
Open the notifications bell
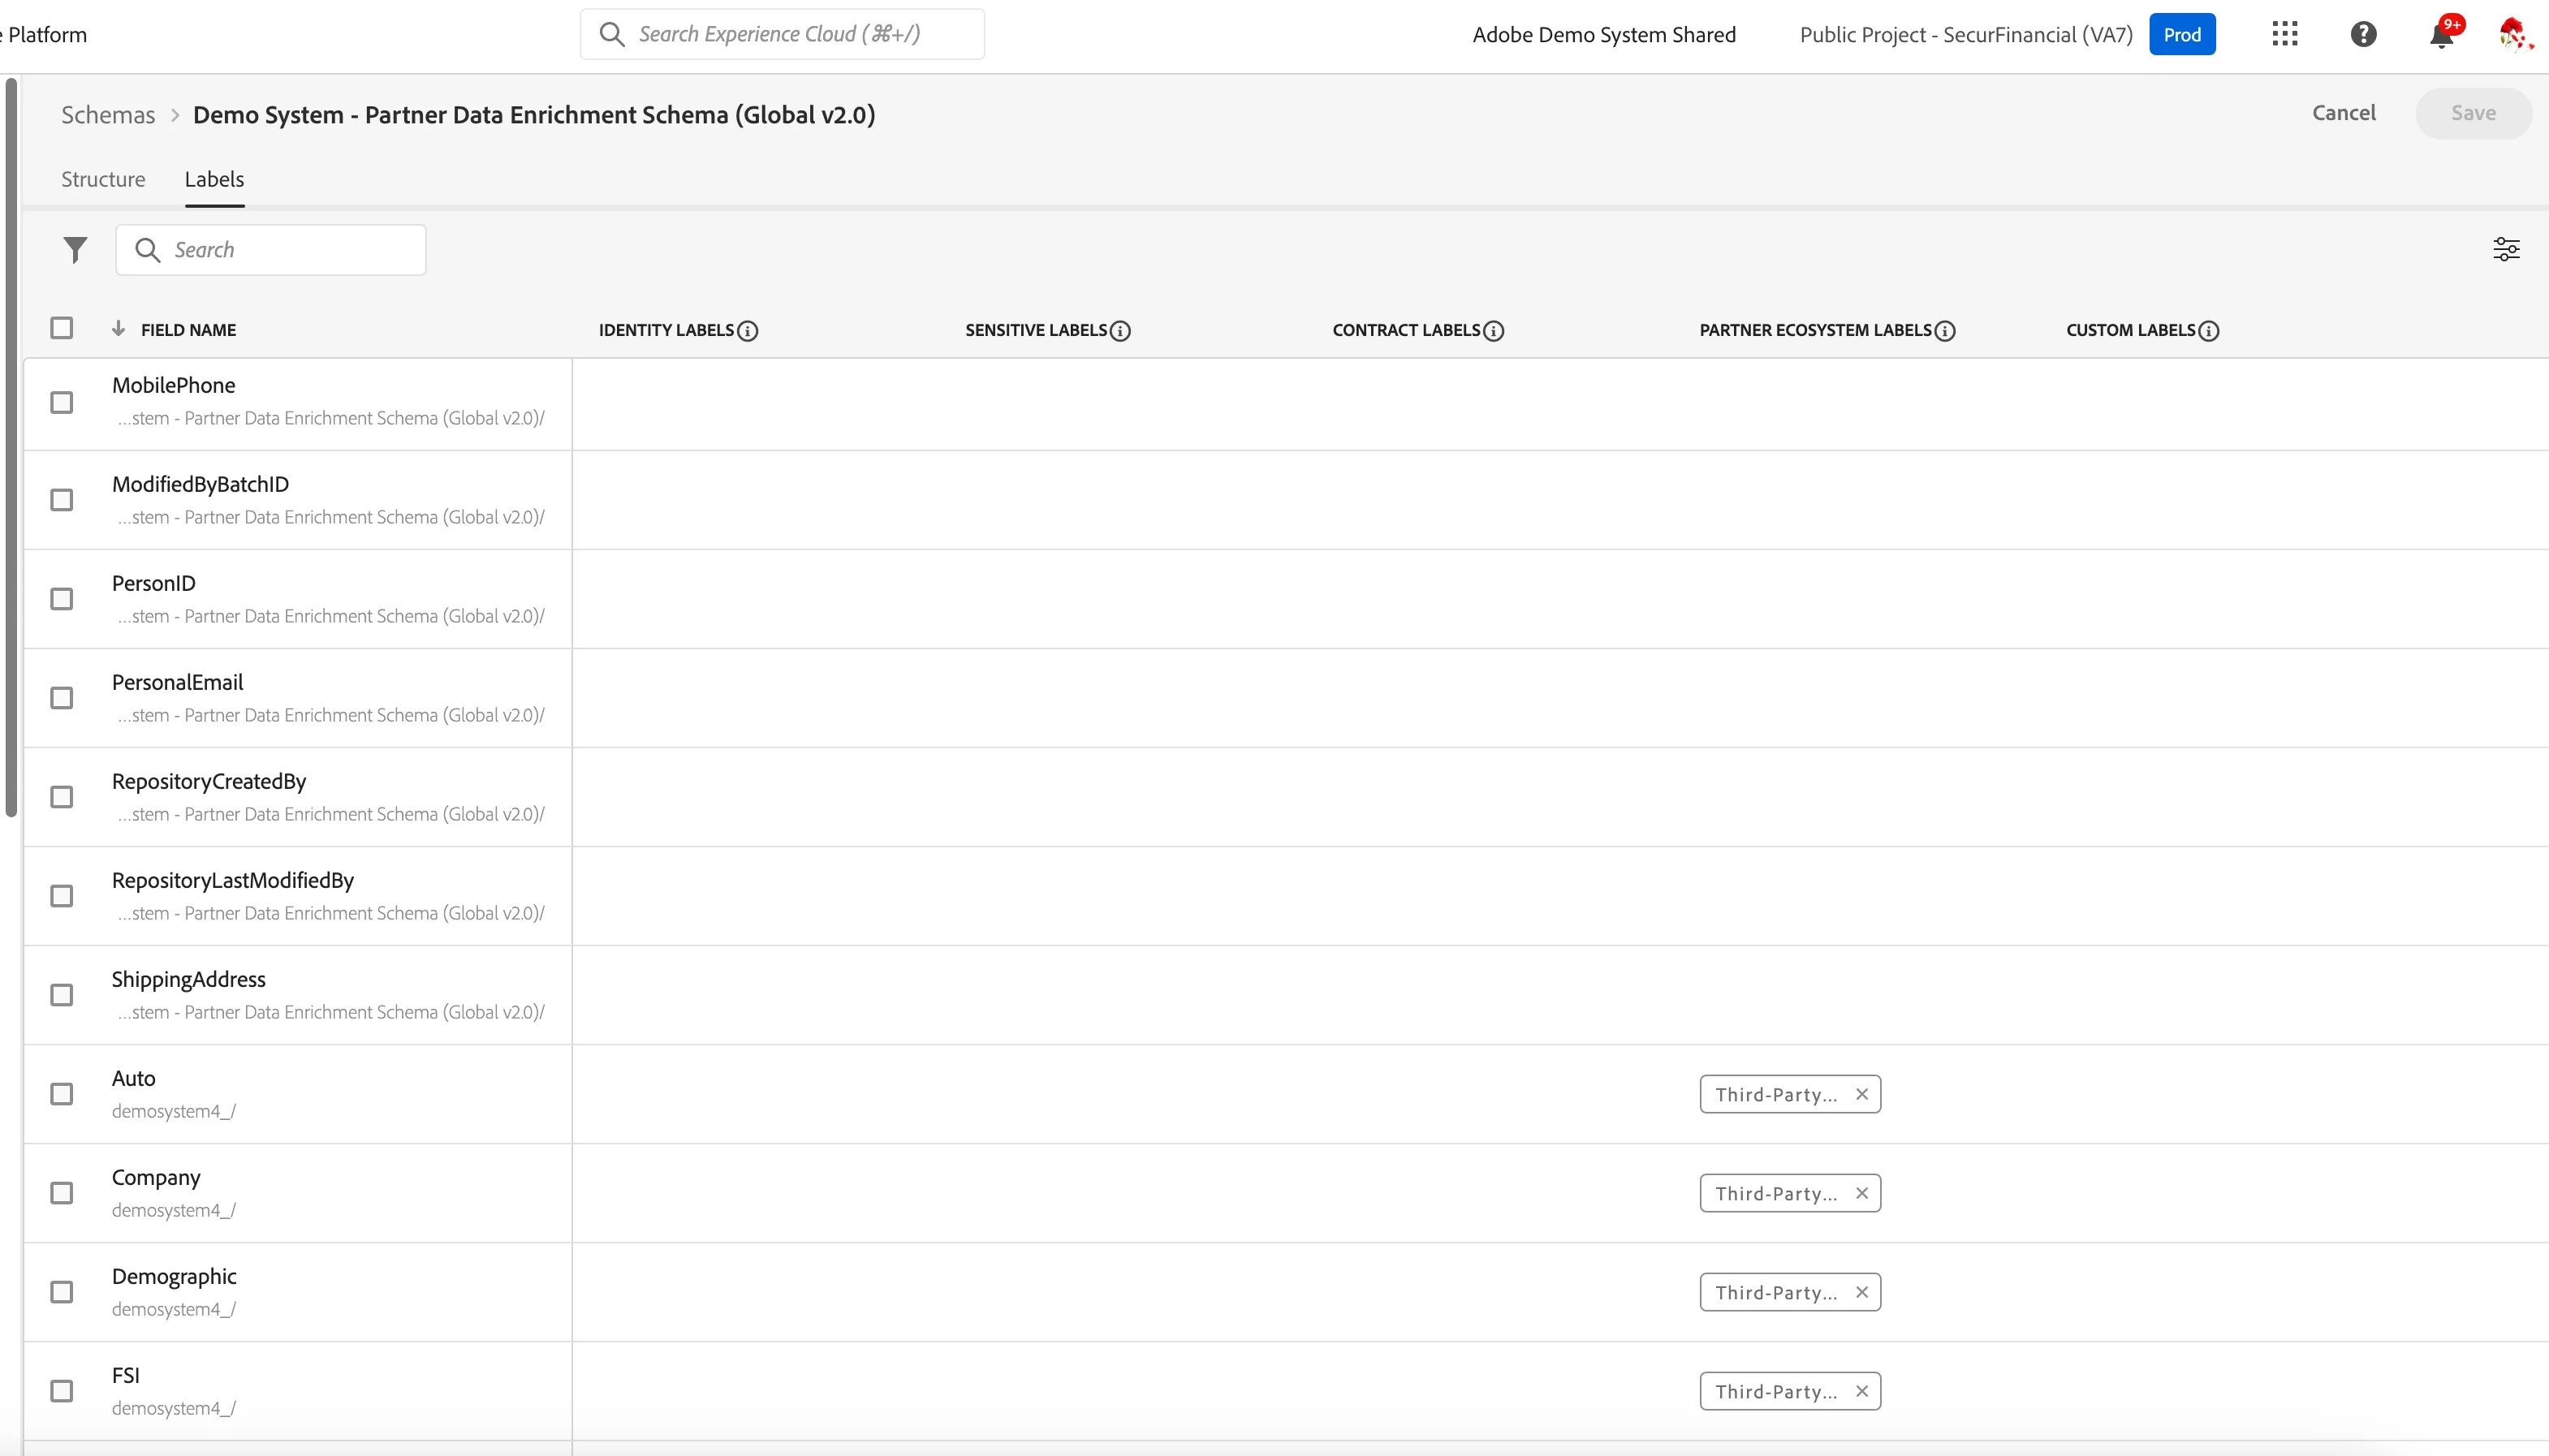pos(2441,36)
